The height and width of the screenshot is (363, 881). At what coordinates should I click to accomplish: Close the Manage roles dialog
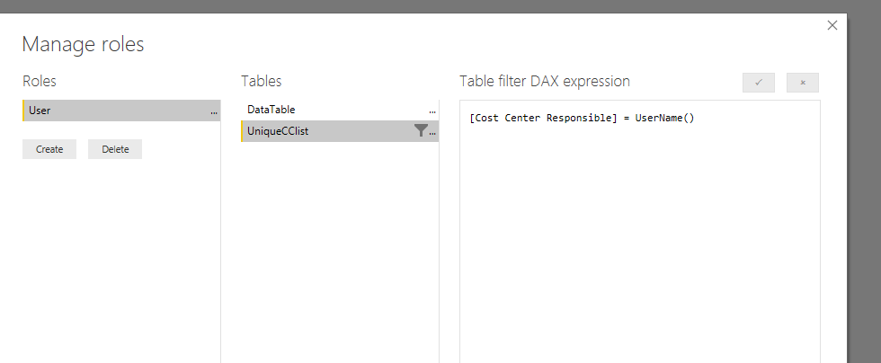(832, 25)
